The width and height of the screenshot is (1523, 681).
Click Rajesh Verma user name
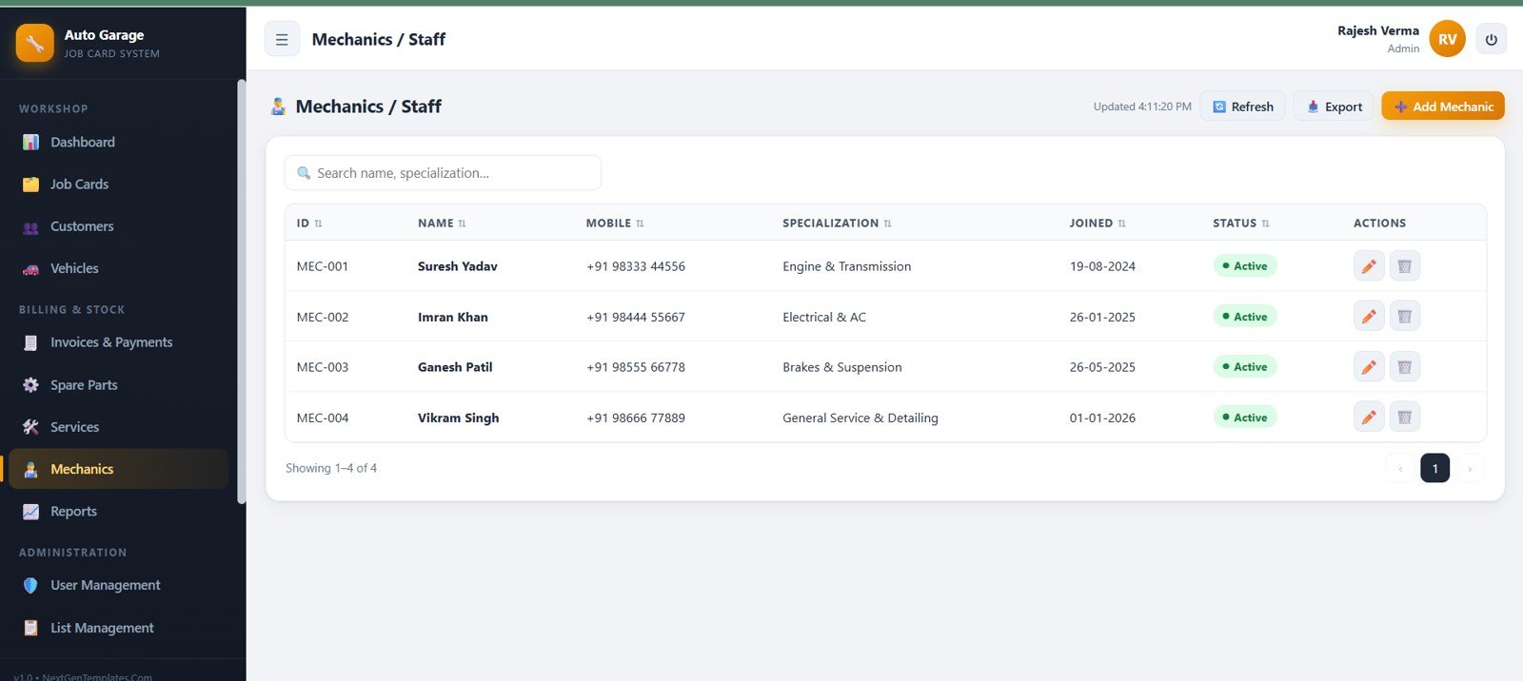[1378, 30]
